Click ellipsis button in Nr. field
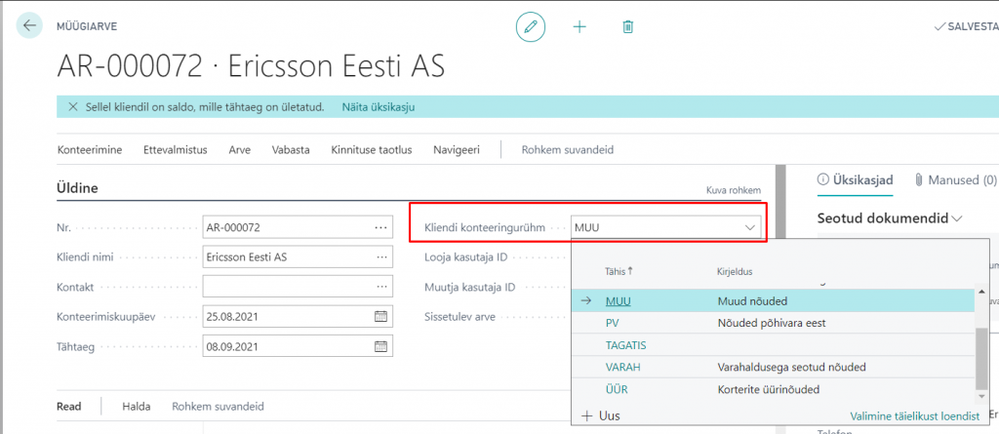 (380, 228)
